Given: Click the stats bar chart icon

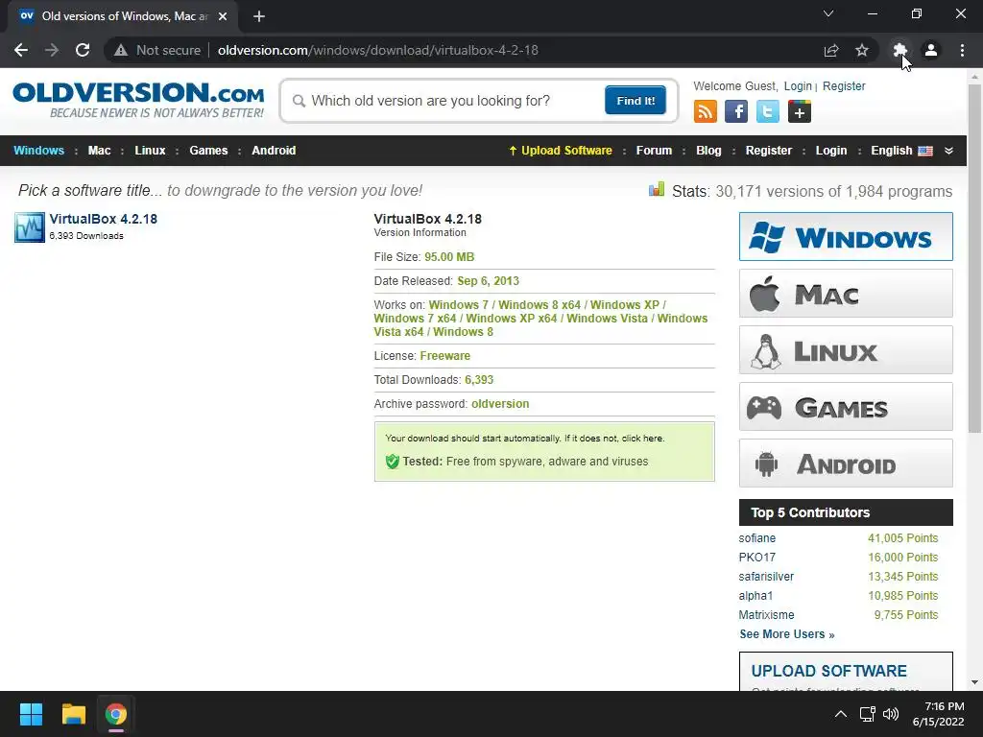Looking at the screenshot, I should pyautogui.click(x=657, y=190).
